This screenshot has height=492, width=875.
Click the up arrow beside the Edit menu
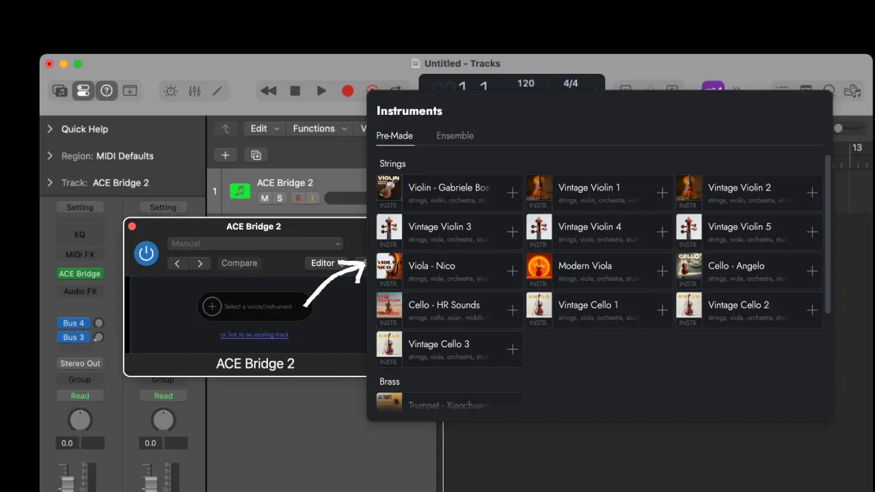coord(225,128)
